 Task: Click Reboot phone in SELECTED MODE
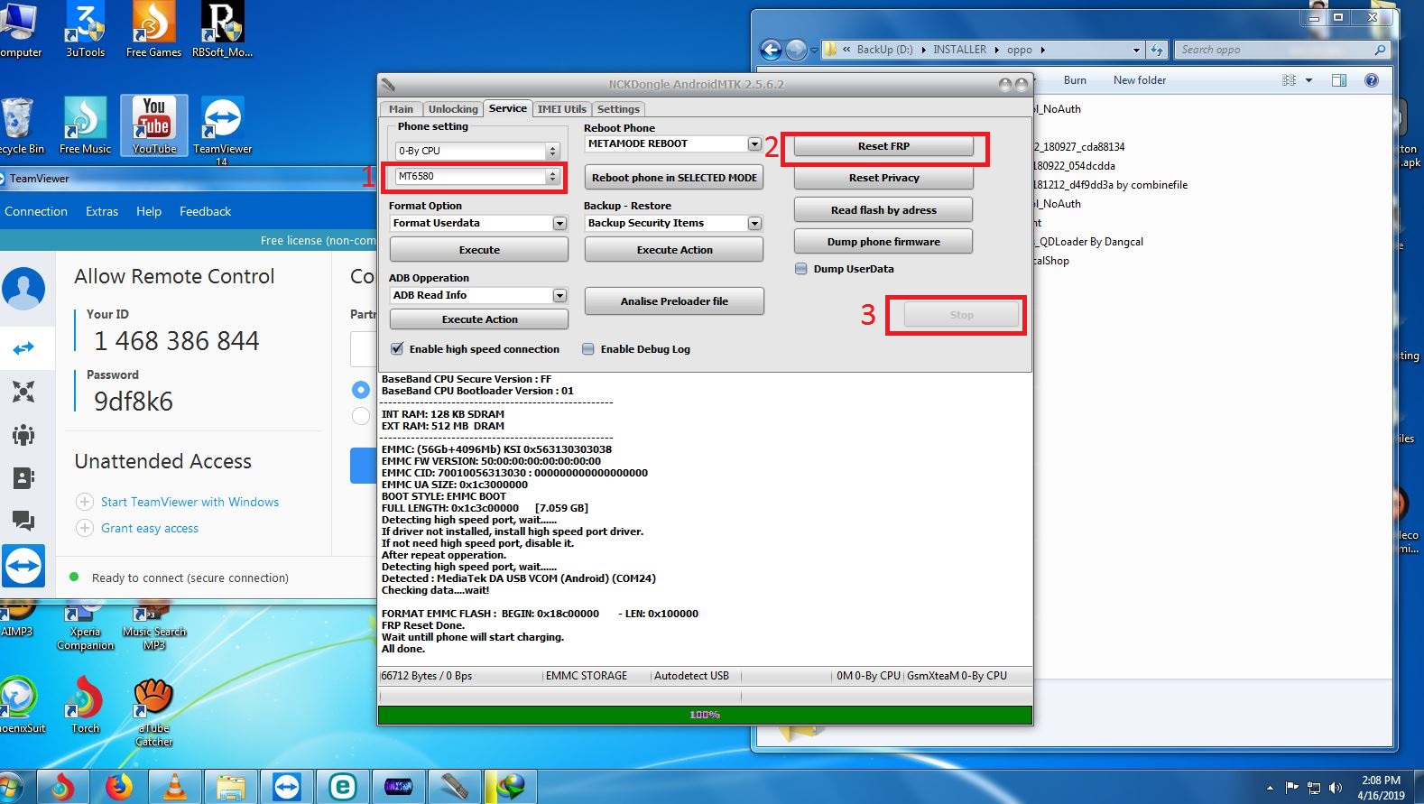(674, 178)
